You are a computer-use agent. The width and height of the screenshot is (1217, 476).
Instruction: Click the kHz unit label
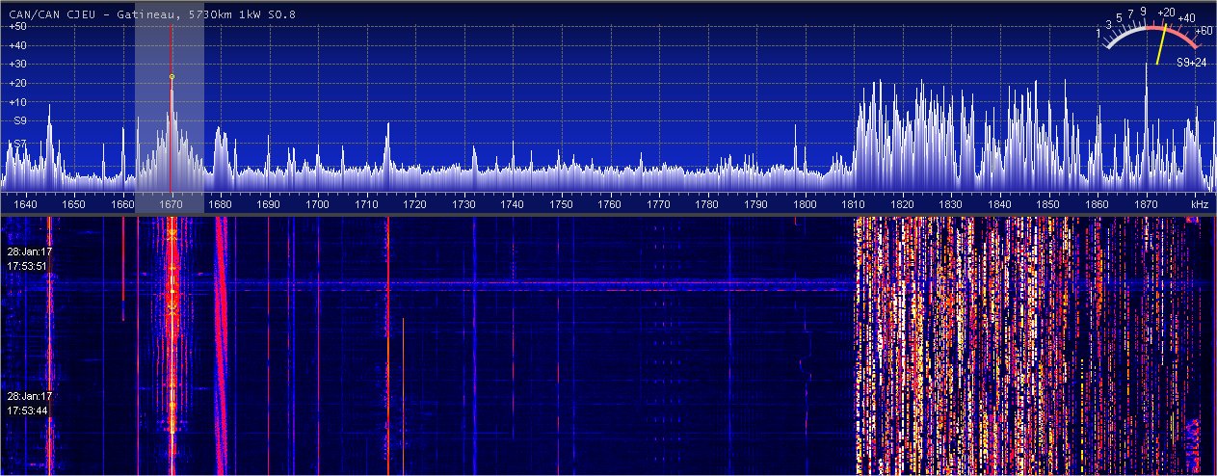1199,204
